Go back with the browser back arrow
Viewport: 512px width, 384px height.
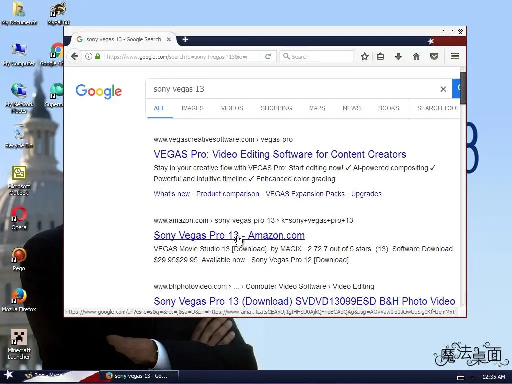pyautogui.click(x=75, y=57)
